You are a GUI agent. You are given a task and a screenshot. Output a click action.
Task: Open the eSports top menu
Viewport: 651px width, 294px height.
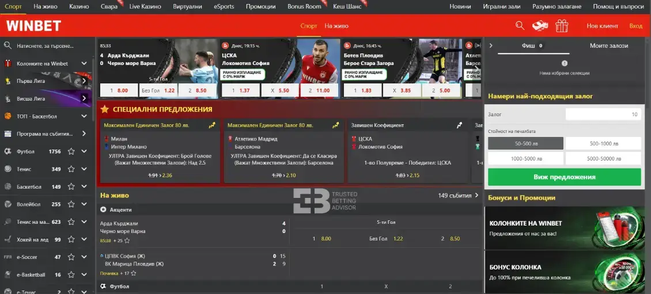224,7
